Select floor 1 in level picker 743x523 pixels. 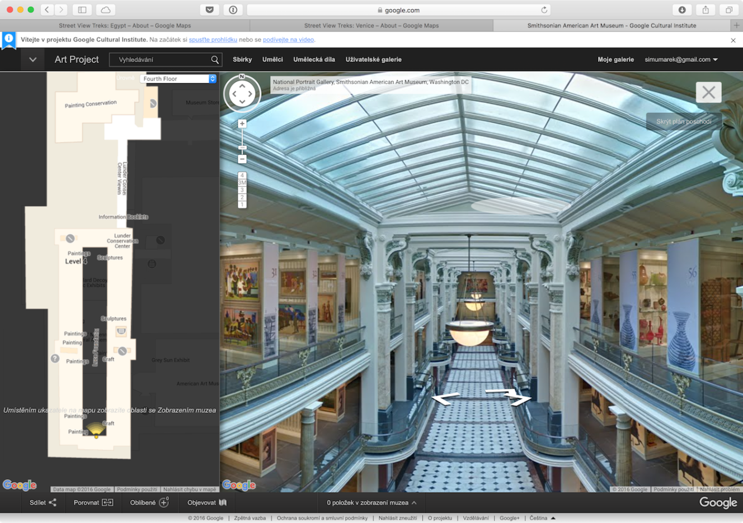(242, 205)
